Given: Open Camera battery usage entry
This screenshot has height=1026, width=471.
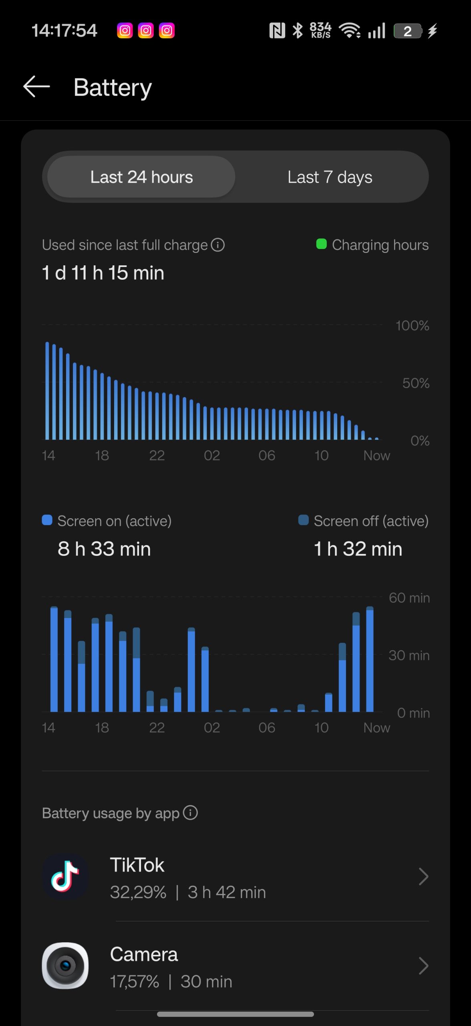Looking at the screenshot, I should 240,967.
